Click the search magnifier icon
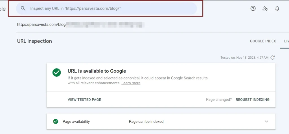The height and width of the screenshot is (134, 289). 23,8
